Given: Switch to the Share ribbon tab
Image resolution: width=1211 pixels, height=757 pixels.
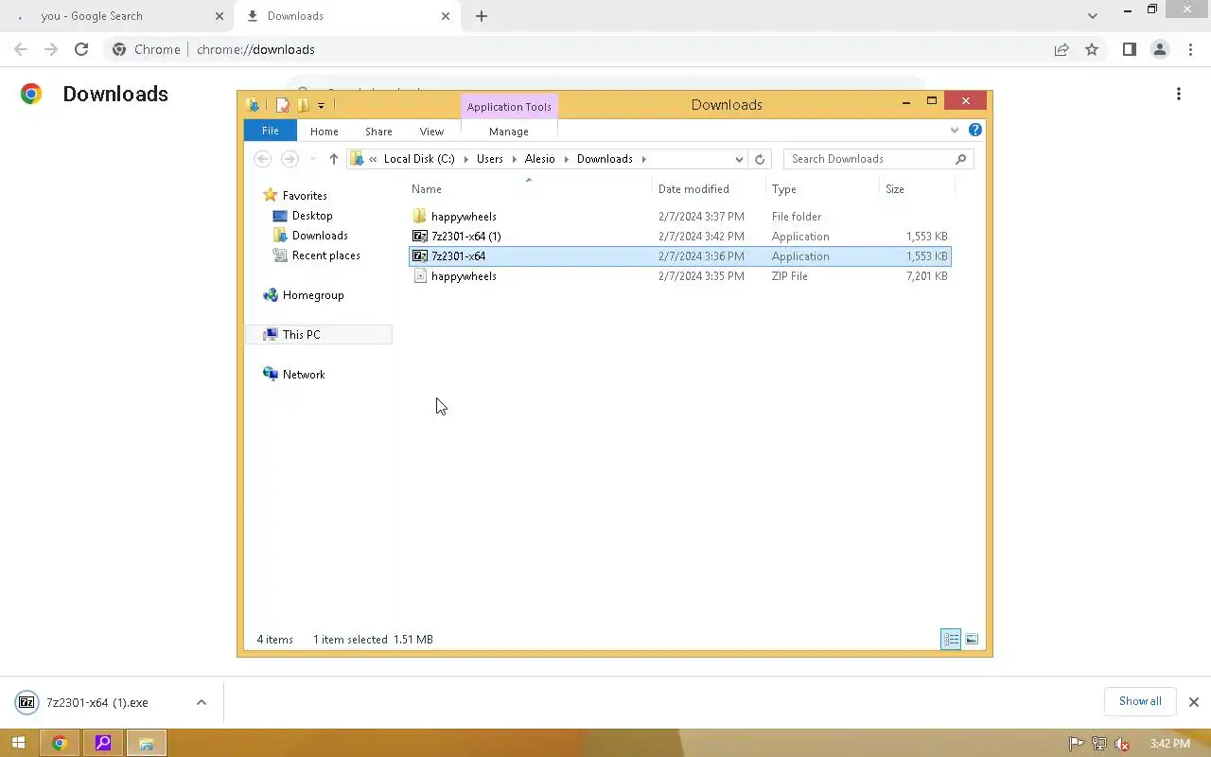Looking at the screenshot, I should 378,132.
